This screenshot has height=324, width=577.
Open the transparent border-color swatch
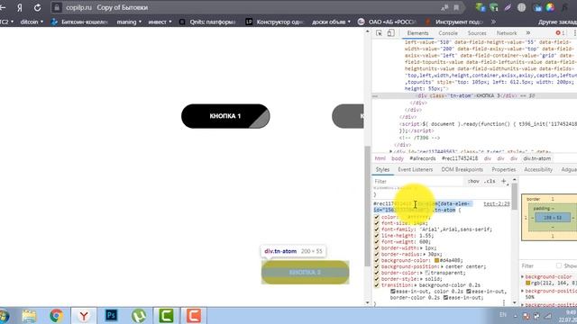[427, 273]
